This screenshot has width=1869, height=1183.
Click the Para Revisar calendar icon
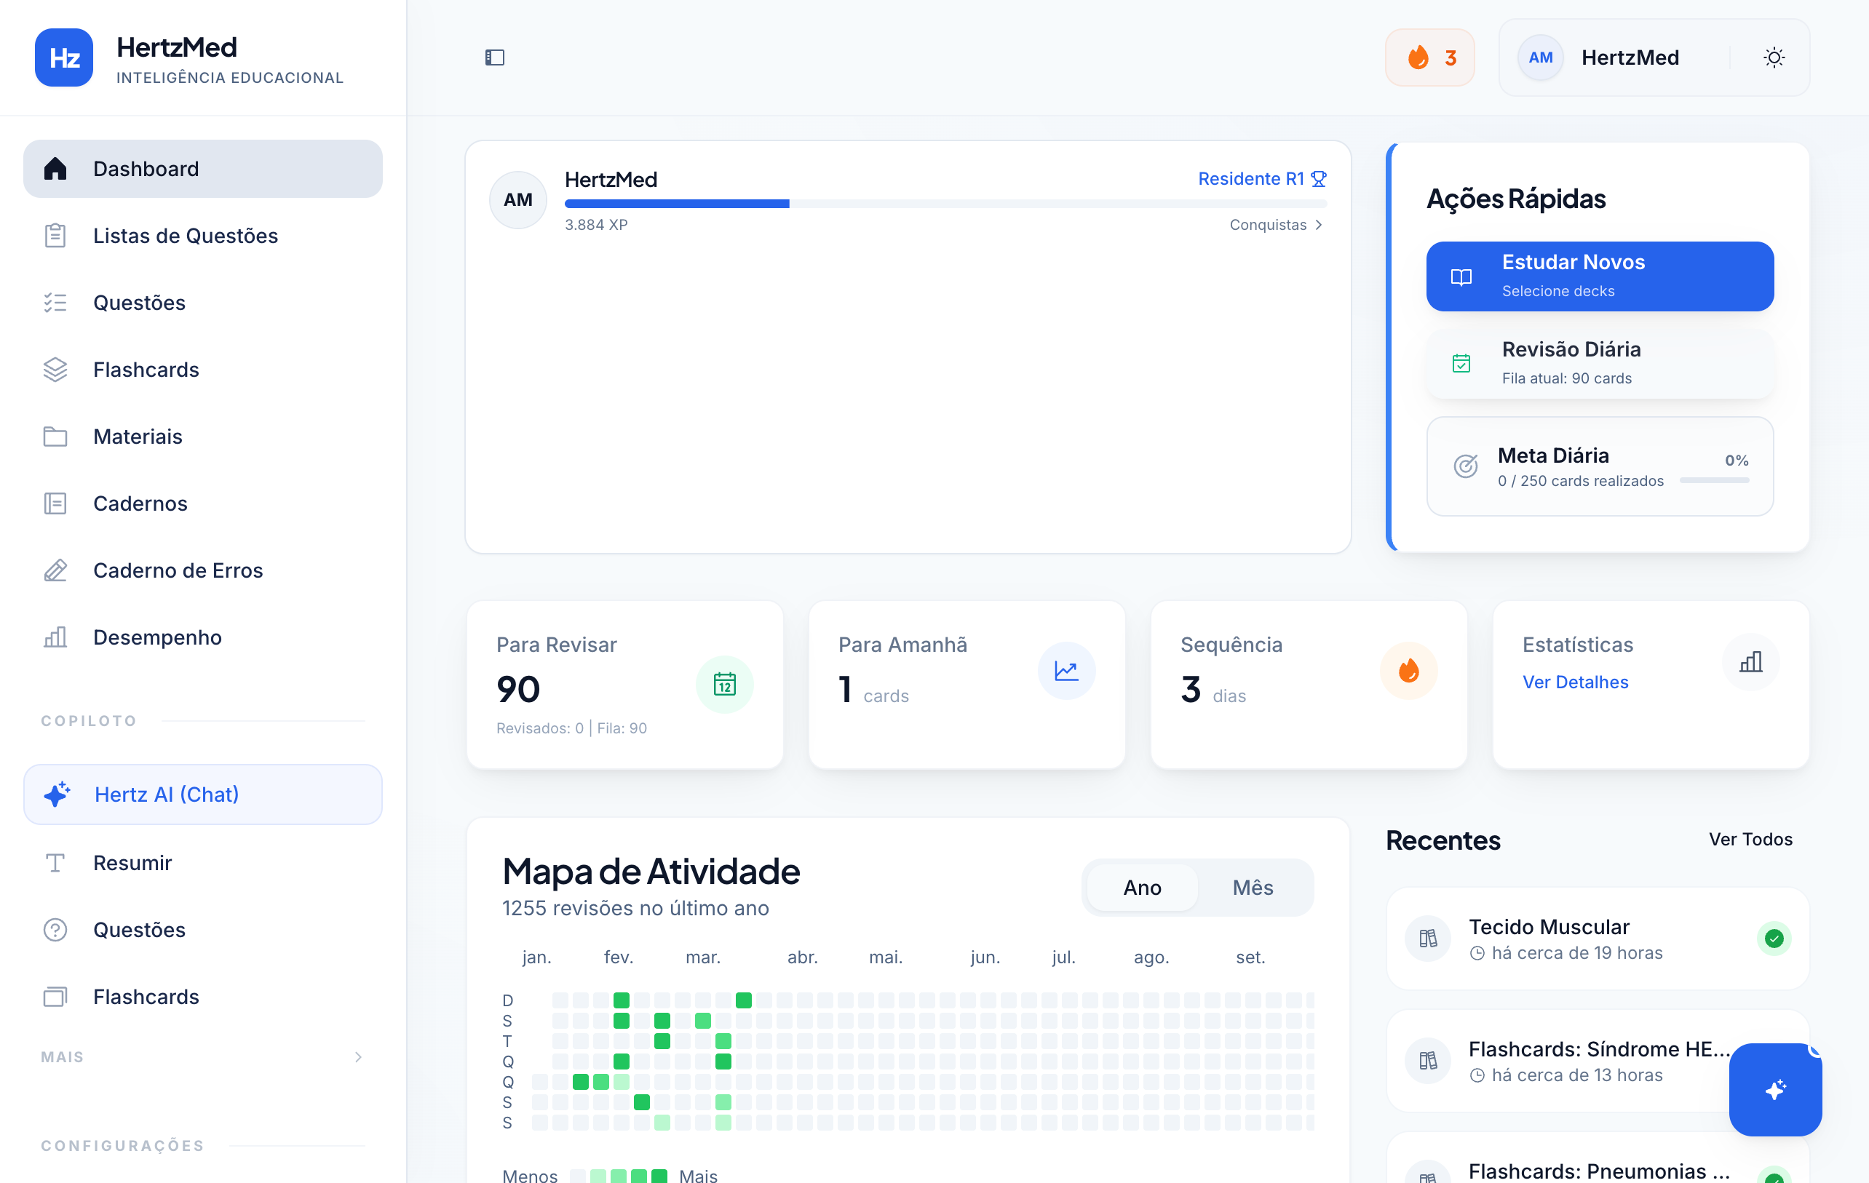(723, 684)
